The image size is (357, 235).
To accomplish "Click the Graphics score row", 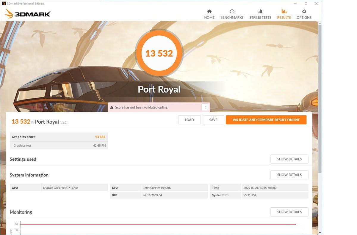I will click(x=59, y=137).
